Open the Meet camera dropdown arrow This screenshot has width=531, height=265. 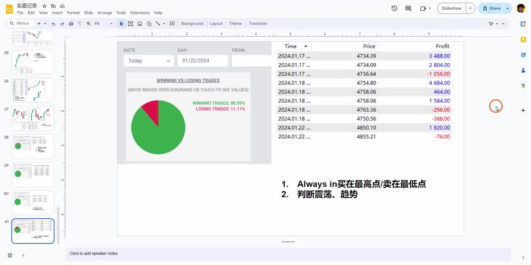(x=430, y=8)
